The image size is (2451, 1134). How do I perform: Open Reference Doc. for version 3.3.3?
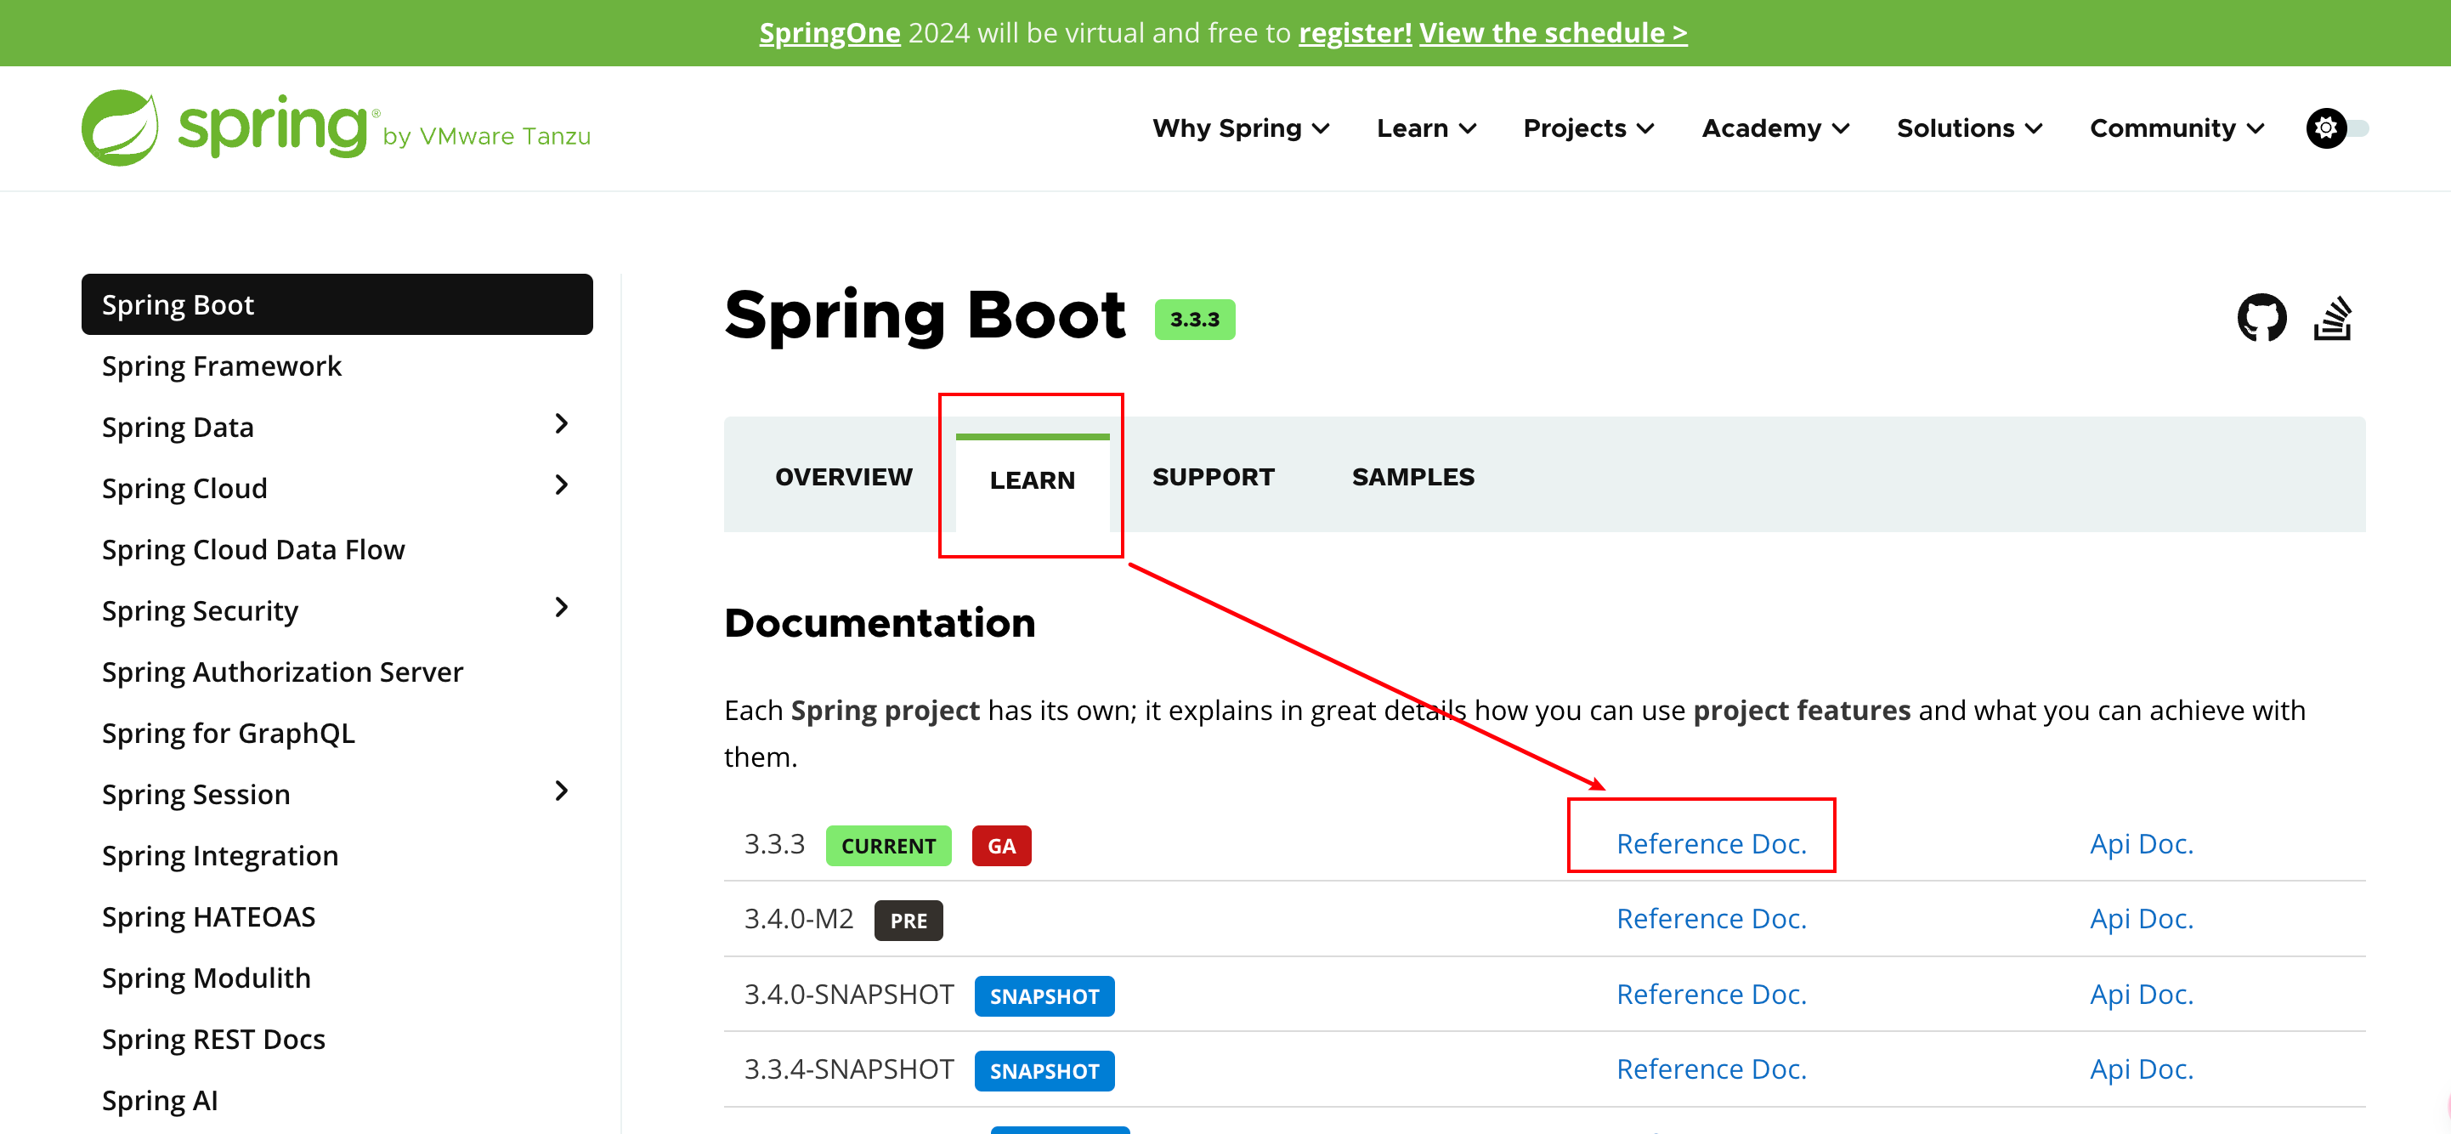click(1711, 844)
